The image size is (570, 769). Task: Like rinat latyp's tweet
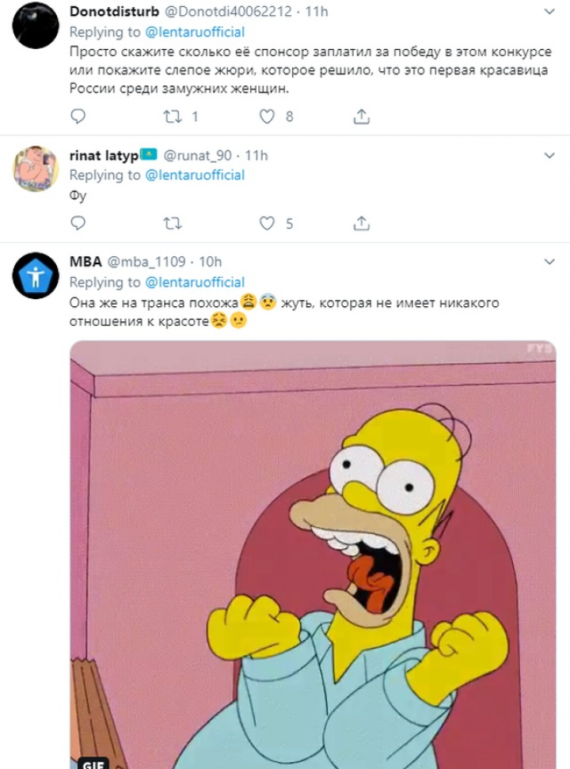pos(268,223)
